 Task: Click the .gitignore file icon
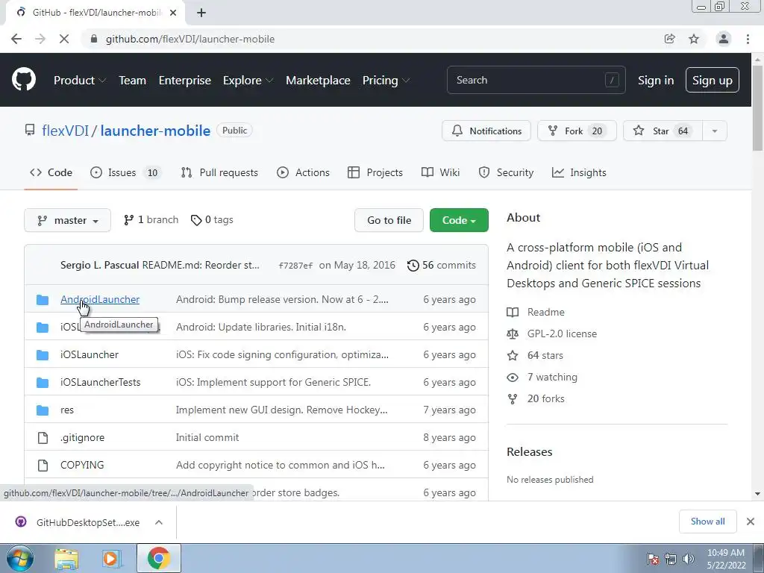tap(43, 437)
